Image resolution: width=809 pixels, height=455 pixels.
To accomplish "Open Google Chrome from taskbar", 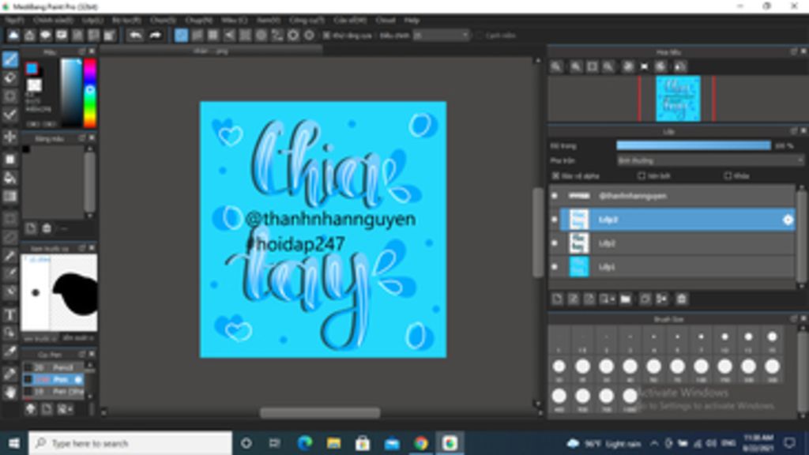I will point(420,443).
